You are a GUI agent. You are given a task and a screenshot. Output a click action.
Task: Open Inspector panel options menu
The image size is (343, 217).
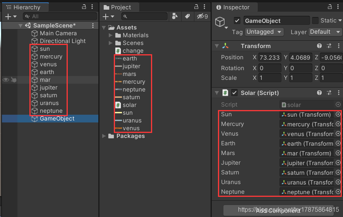click(x=338, y=7)
